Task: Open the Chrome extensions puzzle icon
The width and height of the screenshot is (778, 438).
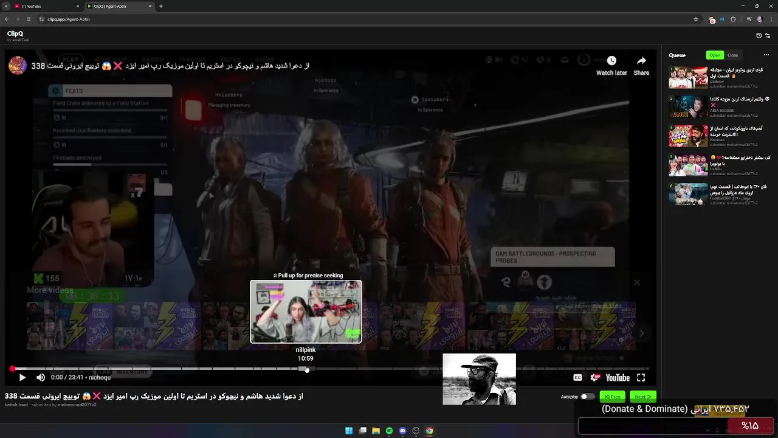Action: coord(733,19)
